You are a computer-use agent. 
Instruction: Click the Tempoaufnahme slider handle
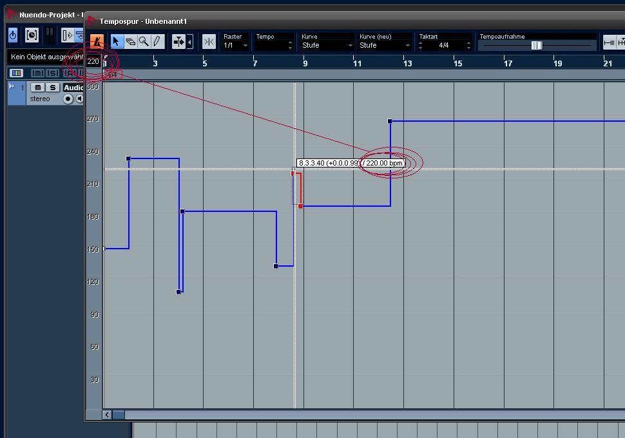[537, 46]
